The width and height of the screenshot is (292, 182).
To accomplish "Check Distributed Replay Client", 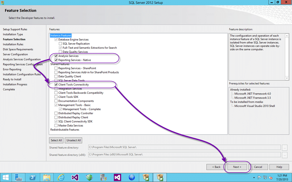I will pos(56,117).
